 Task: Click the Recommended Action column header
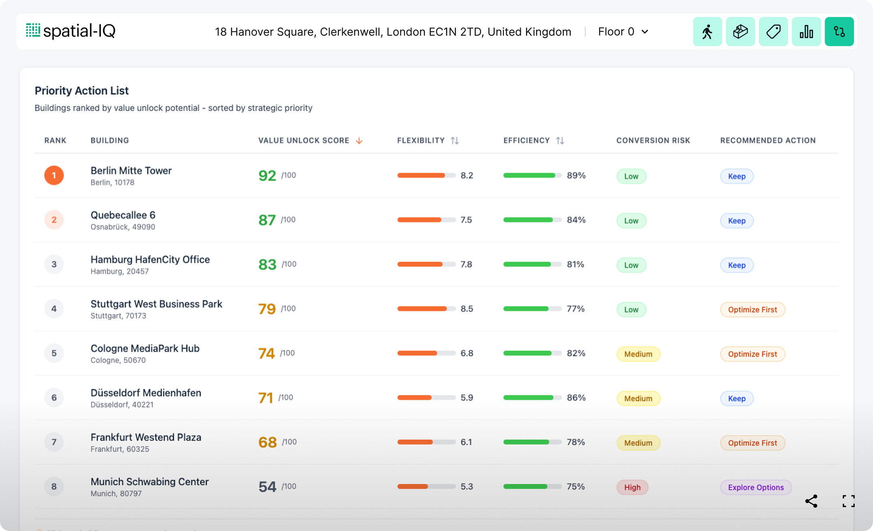pos(768,141)
